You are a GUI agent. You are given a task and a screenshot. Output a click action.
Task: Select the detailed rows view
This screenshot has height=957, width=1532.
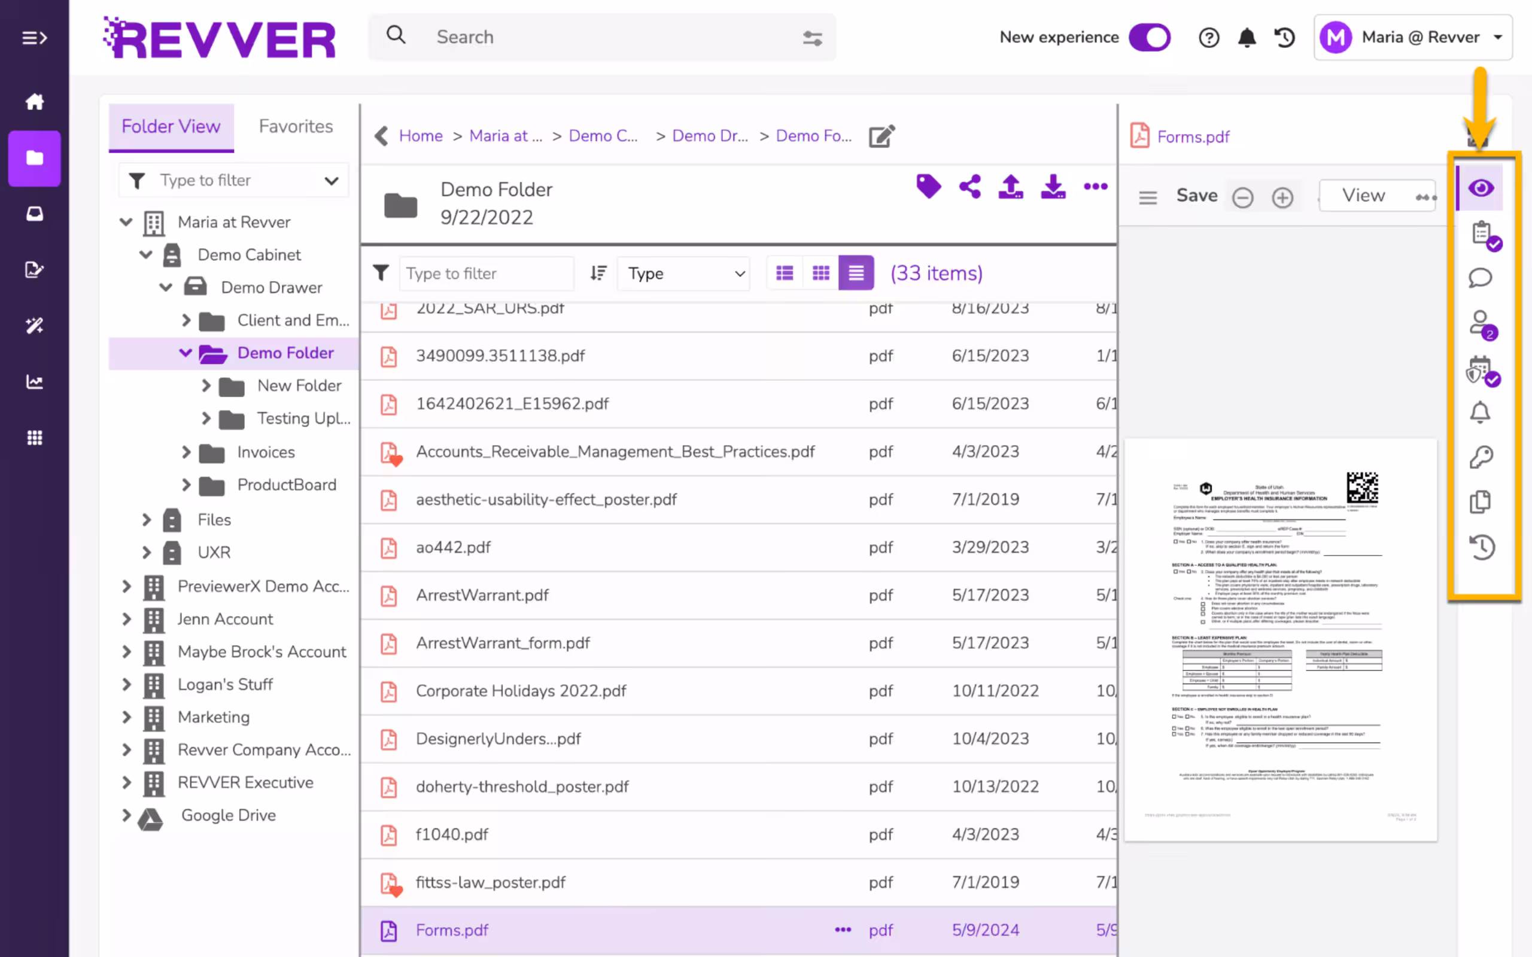[x=856, y=273]
